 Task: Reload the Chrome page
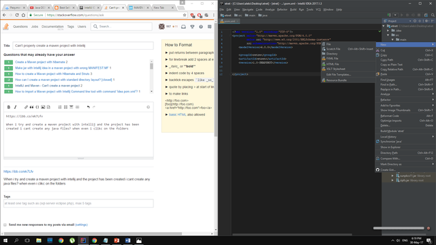[x=17, y=15]
